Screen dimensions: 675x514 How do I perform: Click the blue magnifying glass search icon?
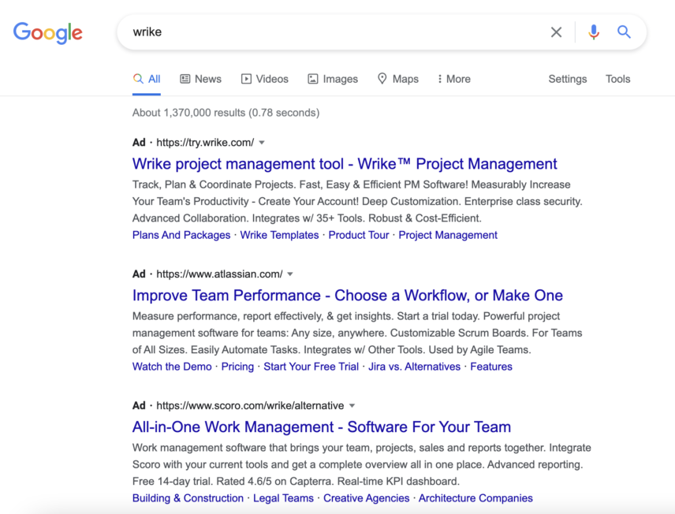click(624, 32)
